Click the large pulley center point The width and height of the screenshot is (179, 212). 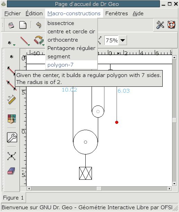pos(85,142)
